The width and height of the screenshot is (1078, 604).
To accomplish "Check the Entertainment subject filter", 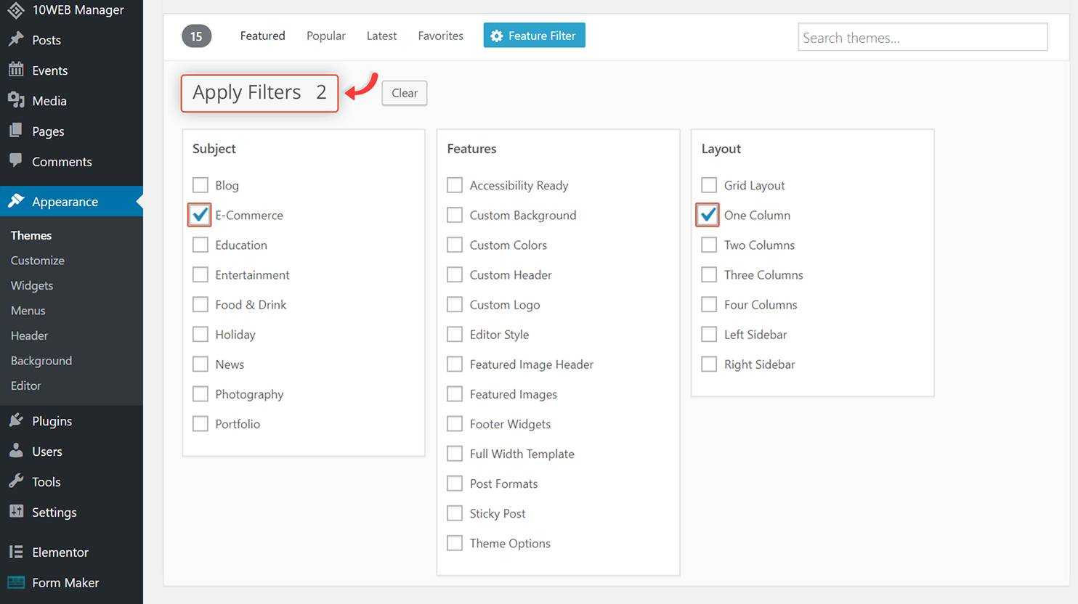I will 200,274.
